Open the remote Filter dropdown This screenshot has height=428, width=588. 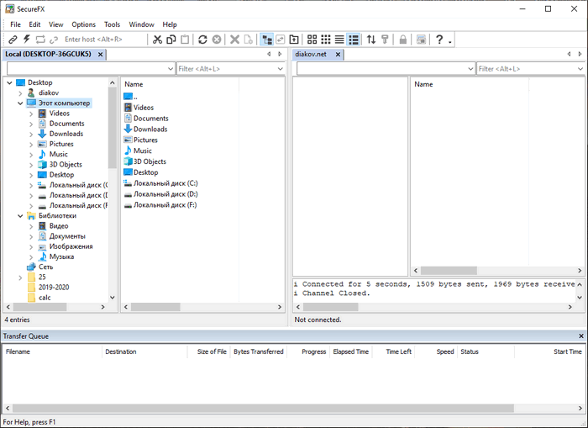[x=580, y=69]
